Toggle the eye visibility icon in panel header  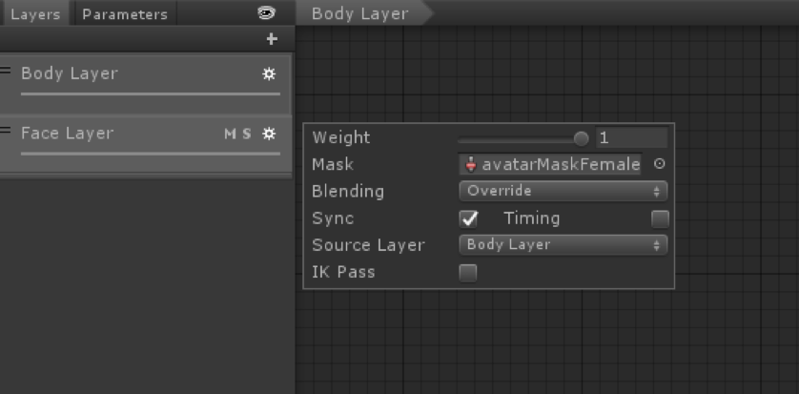click(x=266, y=13)
